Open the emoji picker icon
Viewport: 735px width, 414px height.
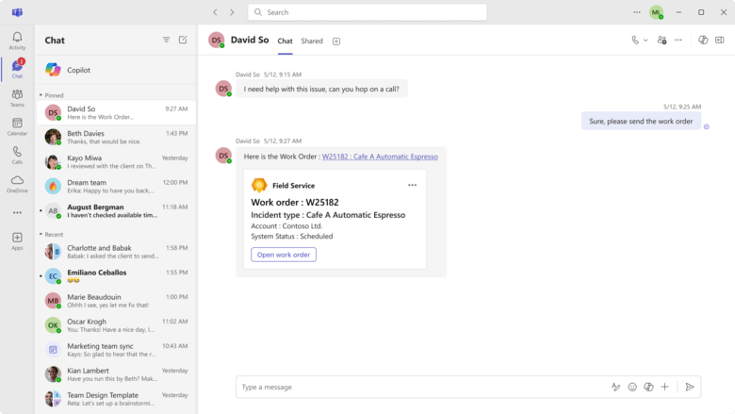click(x=632, y=387)
